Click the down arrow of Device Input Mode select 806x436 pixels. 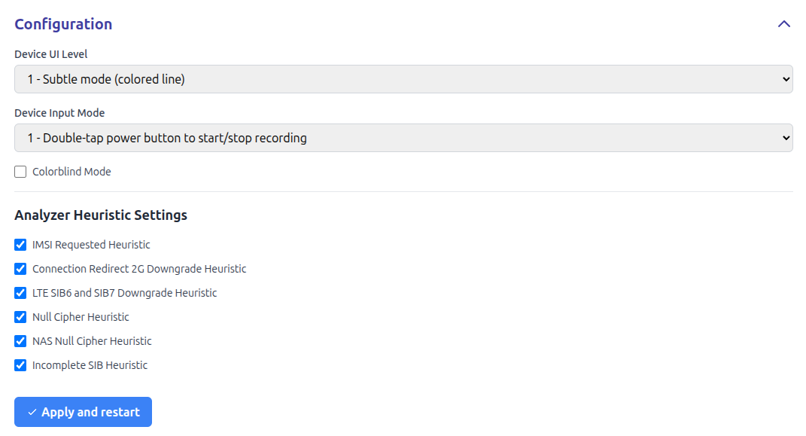(x=786, y=138)
